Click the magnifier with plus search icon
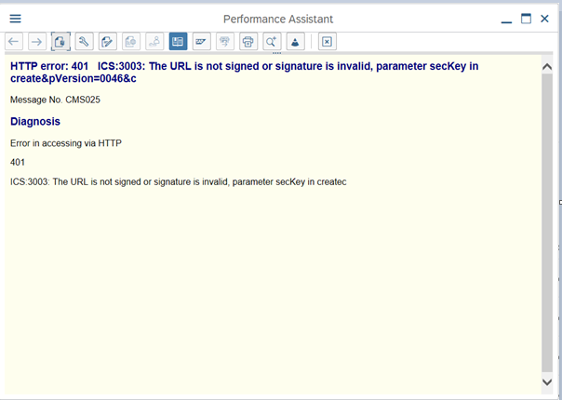Screen dimensions: 562x400 click(272, 42)
